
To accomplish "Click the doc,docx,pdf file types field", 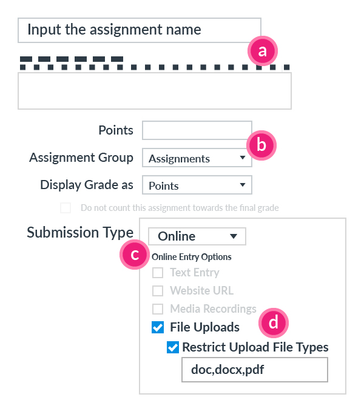I will pos(254,370).
